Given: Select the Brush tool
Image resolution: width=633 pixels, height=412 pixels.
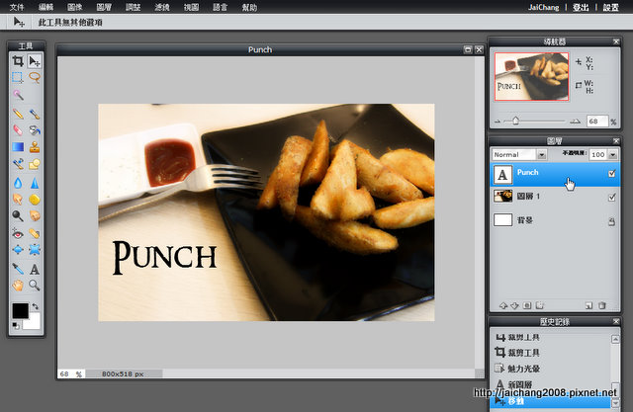Looking at the screenshot, I should (35, 114).
